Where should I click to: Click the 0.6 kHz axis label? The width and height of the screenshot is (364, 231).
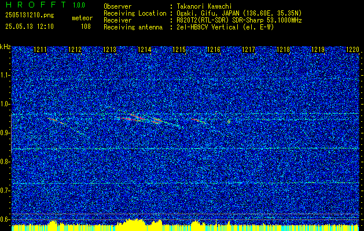click(x=5, y=219)
